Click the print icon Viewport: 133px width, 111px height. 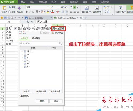9,18
